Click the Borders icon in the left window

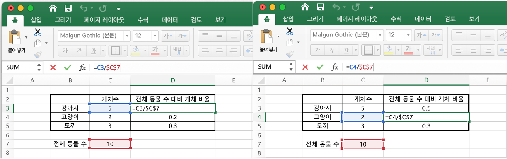point(116,51)
